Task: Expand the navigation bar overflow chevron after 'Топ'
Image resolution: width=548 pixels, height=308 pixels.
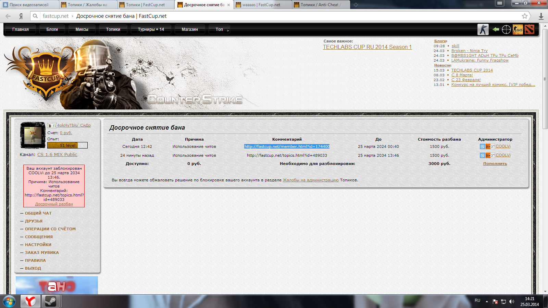Action: pos(228,30)
